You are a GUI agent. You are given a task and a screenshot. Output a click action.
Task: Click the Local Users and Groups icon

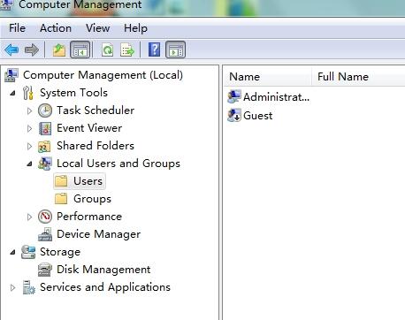pyautogui.click(x=45, y=164)
